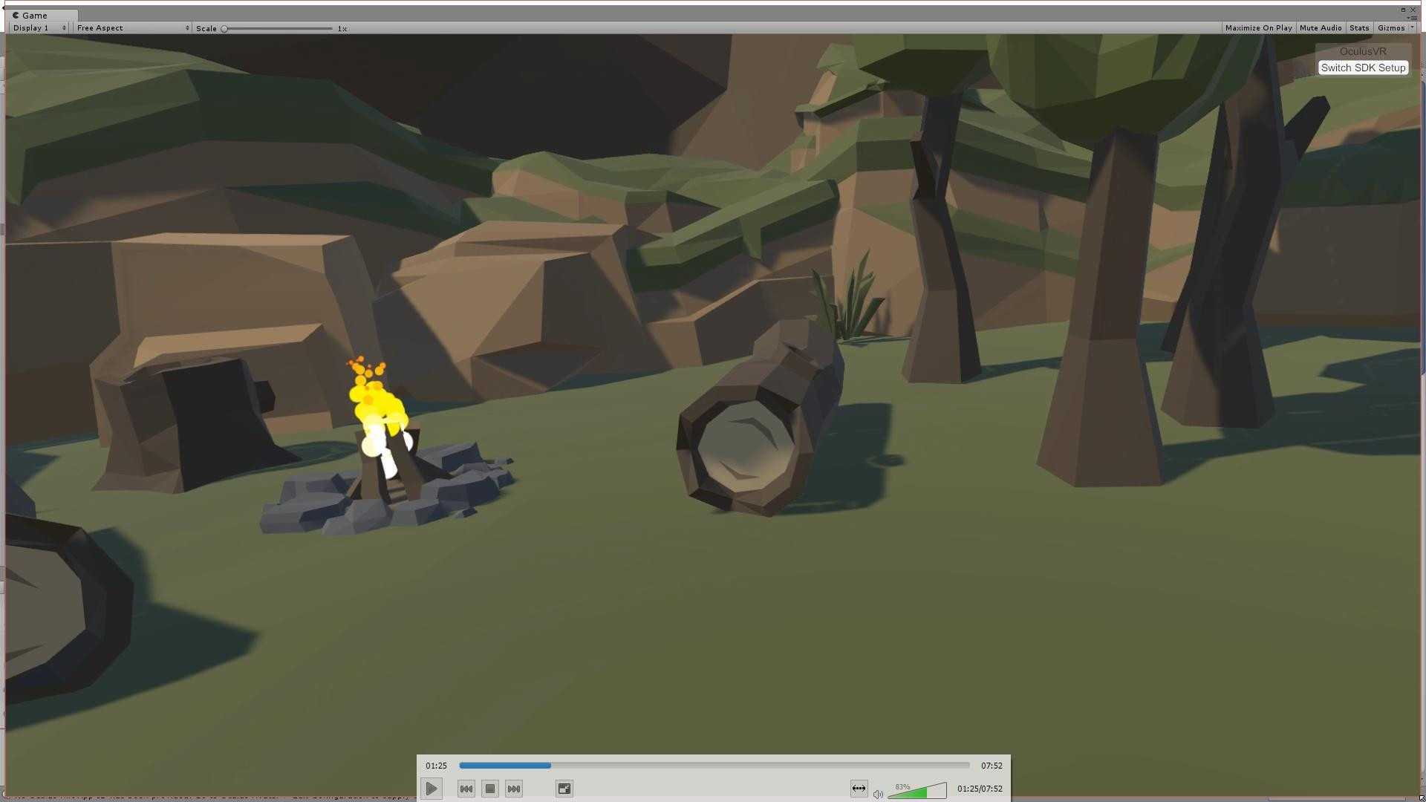
Task: Click the Switch SDK Setup button
Action: tap(1363, 68)
